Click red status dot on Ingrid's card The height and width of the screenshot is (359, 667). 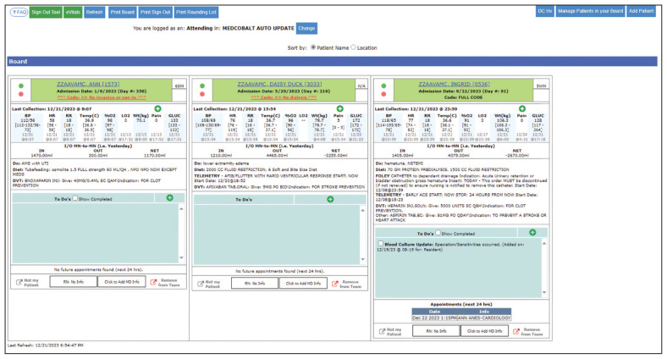coord(383,94)
